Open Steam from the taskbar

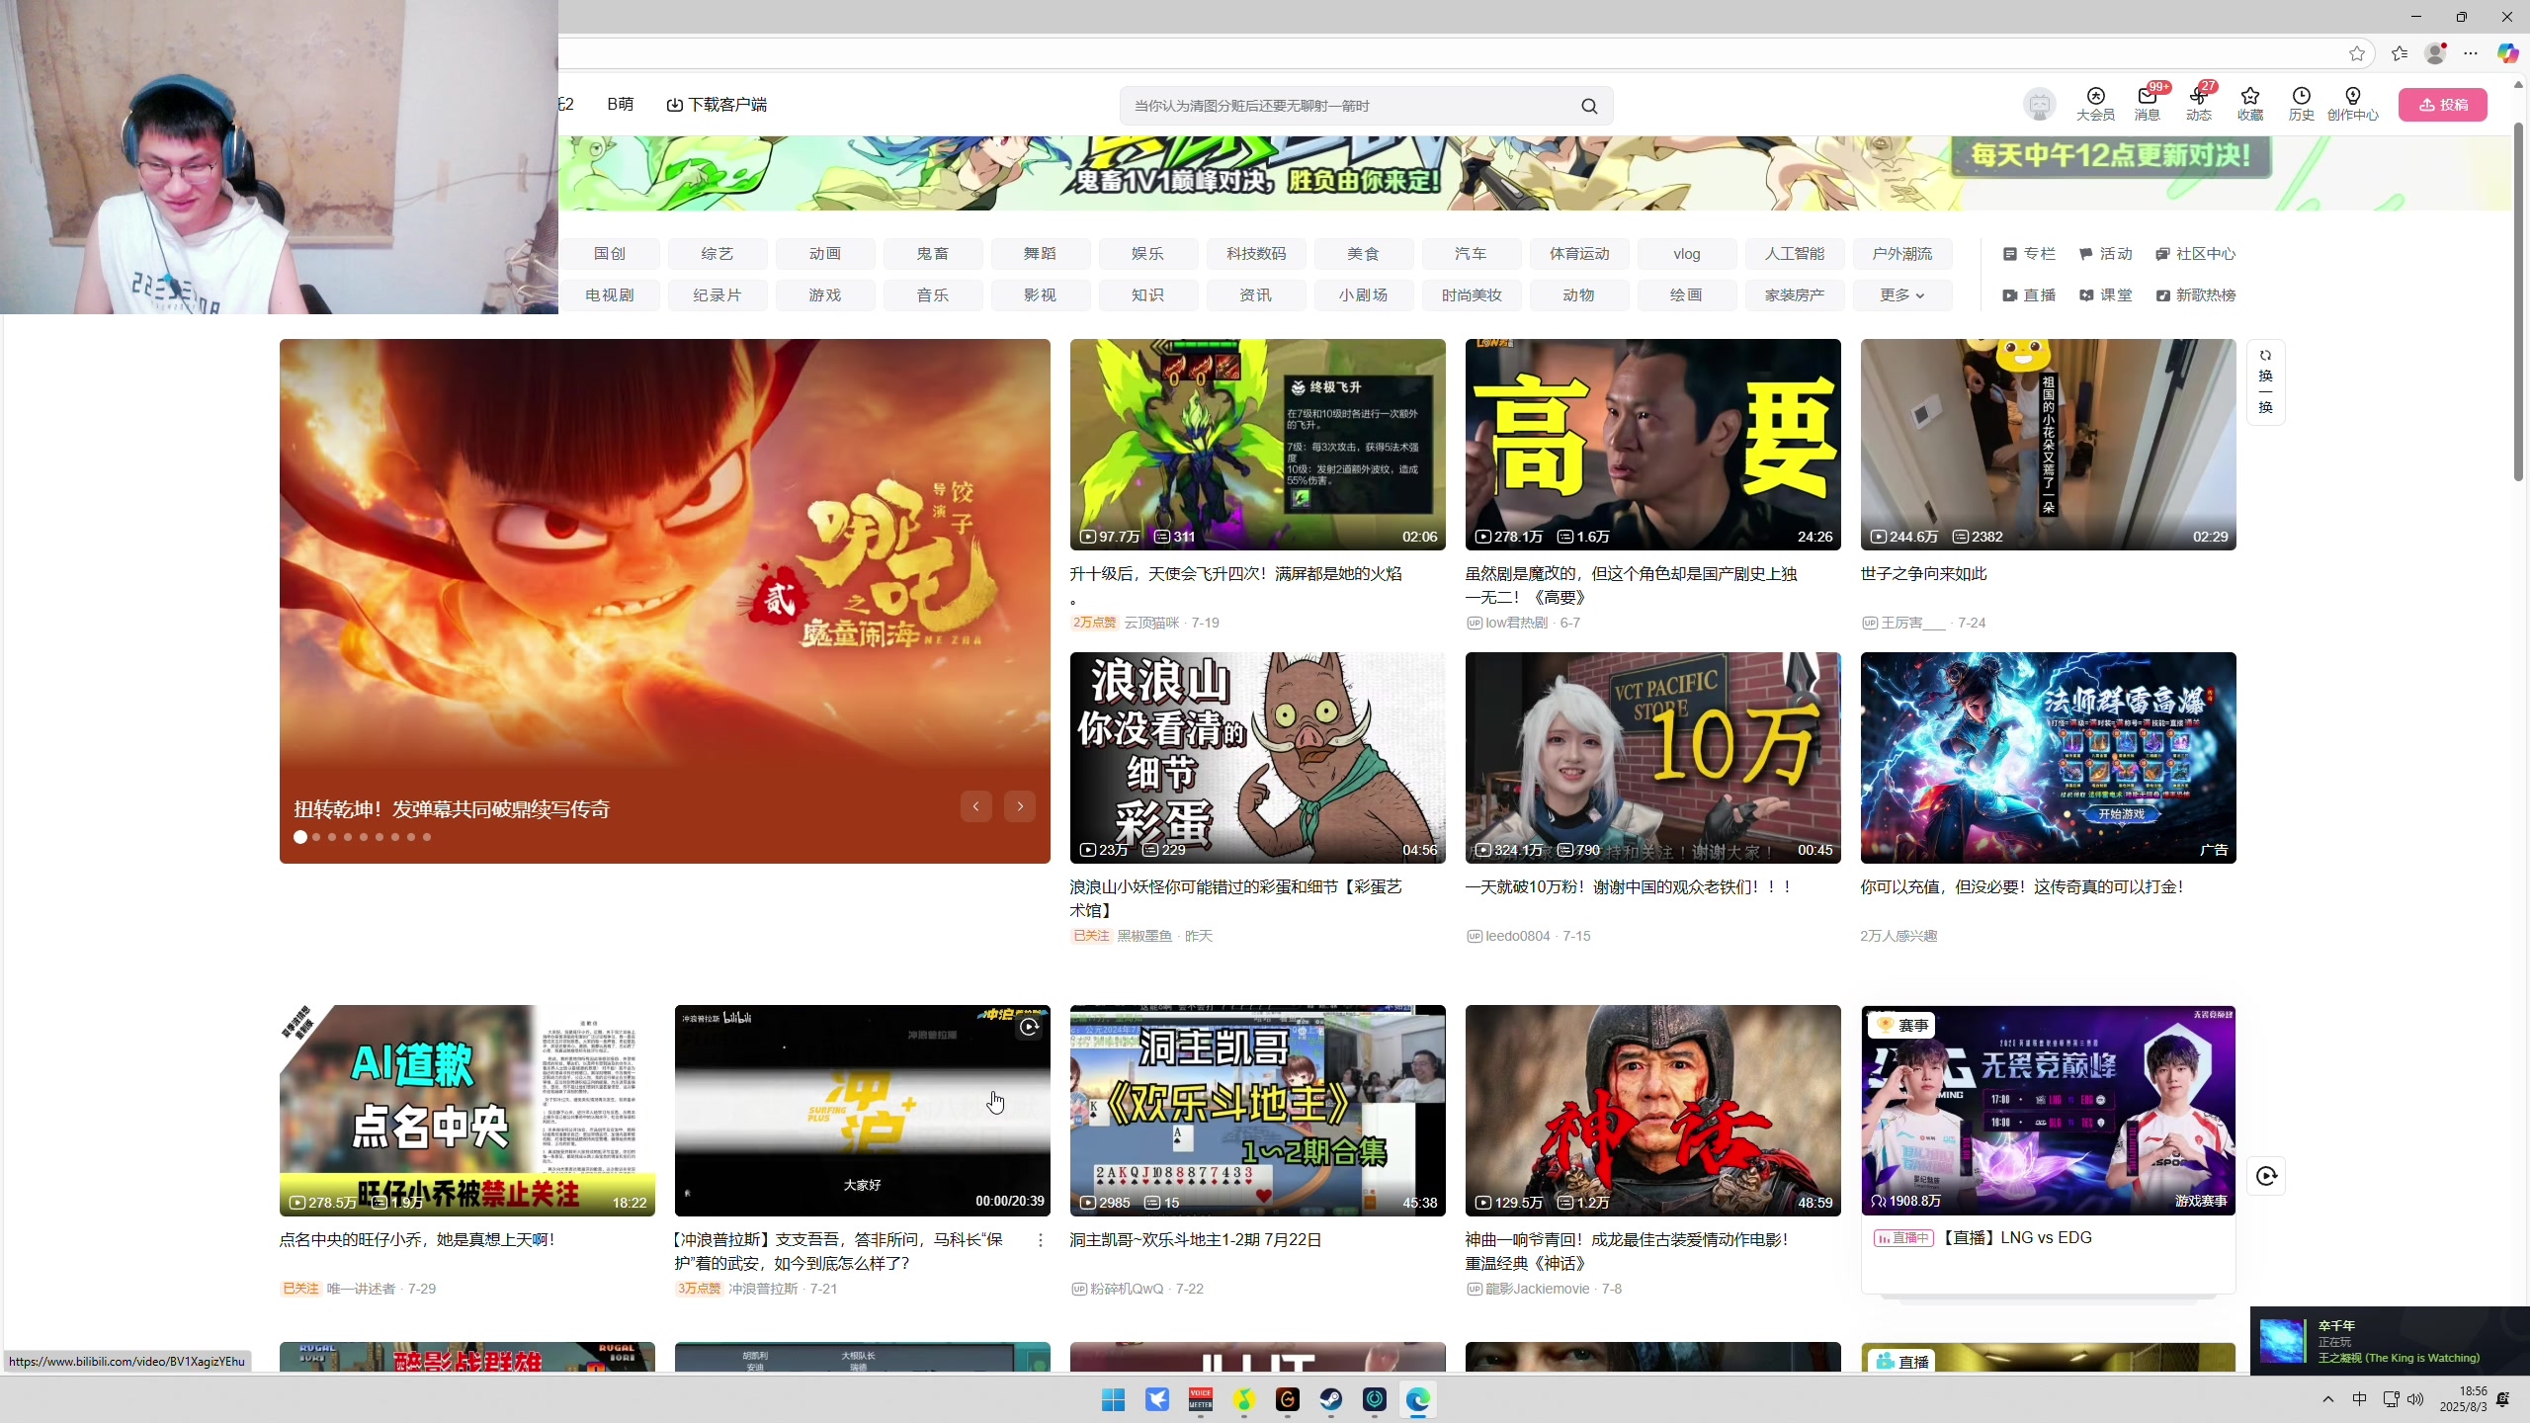click(x=1331, y=1399)
